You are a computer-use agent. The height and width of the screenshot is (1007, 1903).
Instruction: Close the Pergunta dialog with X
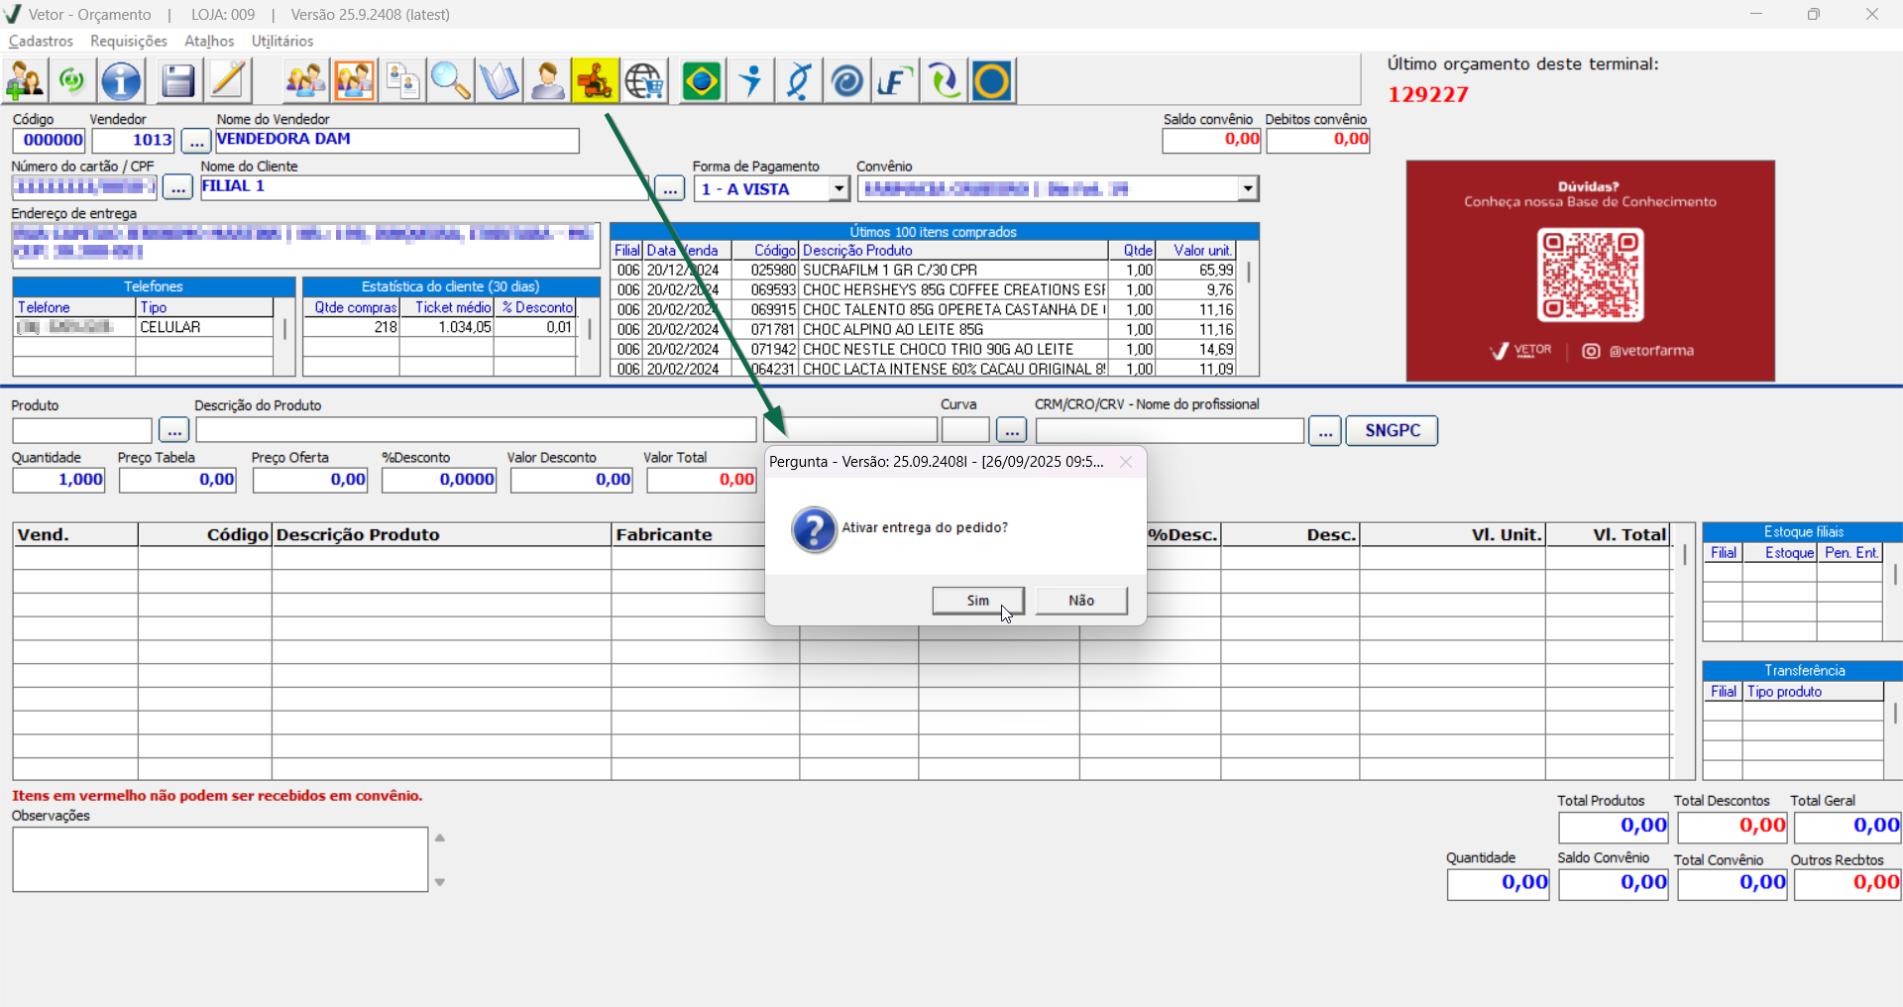pos(1126,462)
